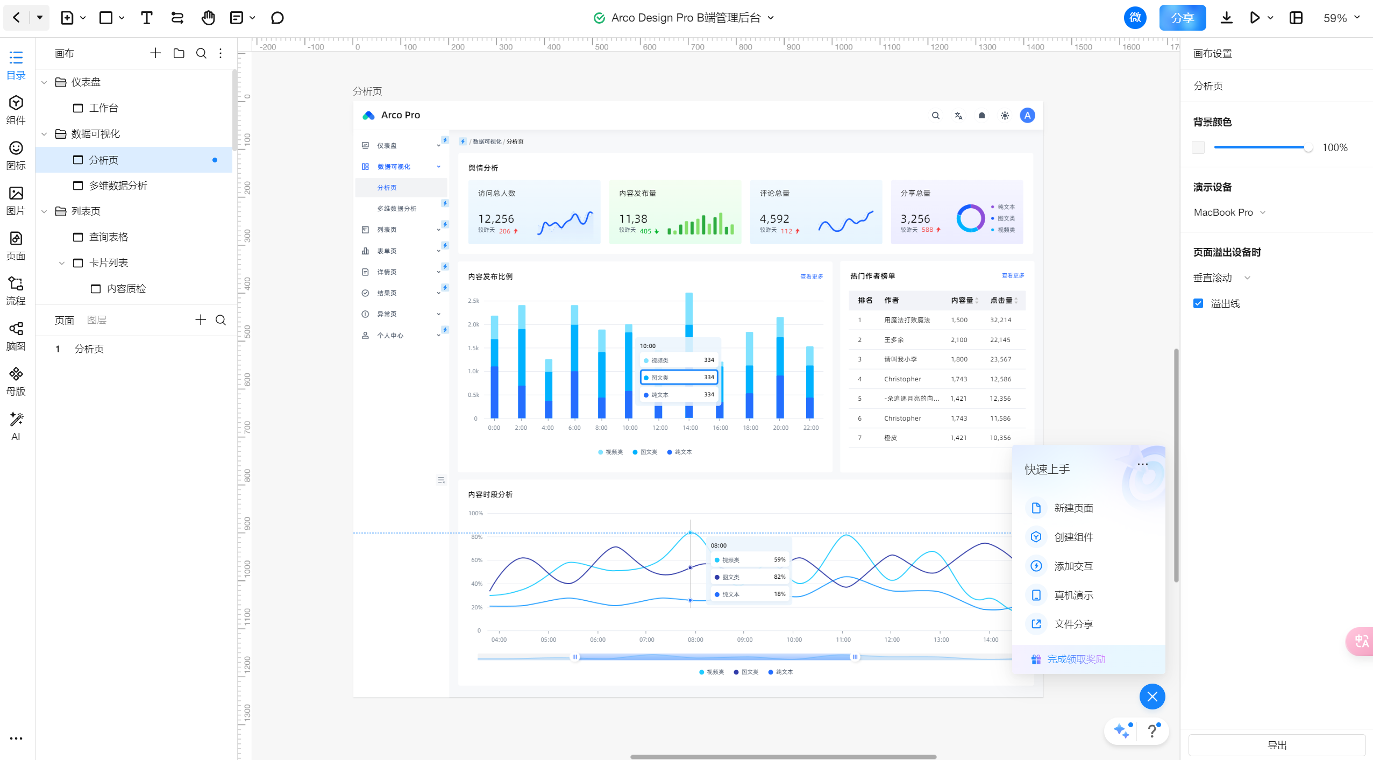Open the project title dropdown arrow
This screenshot has height=760, width=1373.
(x=771, y=18)
